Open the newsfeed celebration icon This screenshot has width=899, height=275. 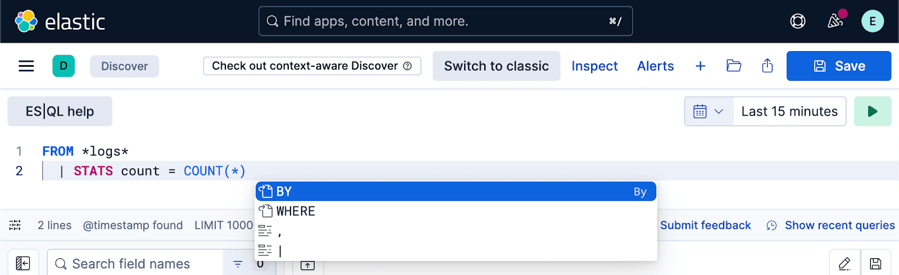pyautogui.click(x=836, y=21)
